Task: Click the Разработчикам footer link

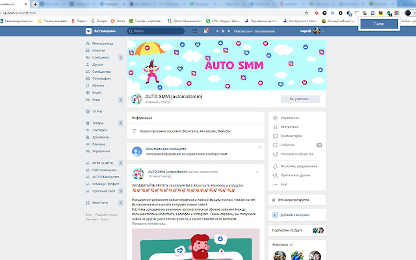Action: [107, 214]
